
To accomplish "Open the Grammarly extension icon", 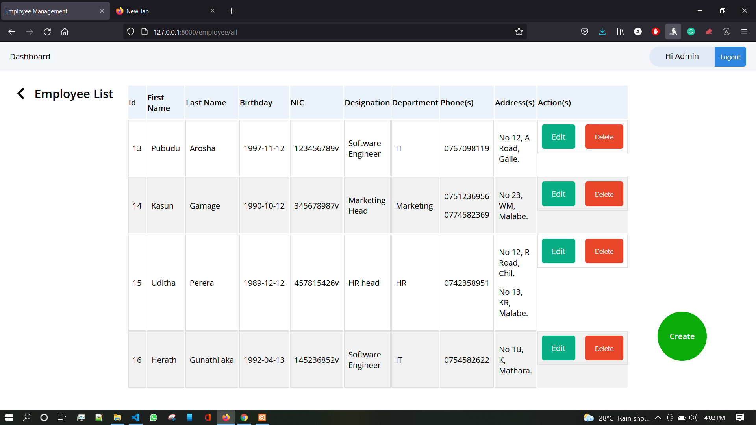I will pyautogui.click(x=691, y=32).
